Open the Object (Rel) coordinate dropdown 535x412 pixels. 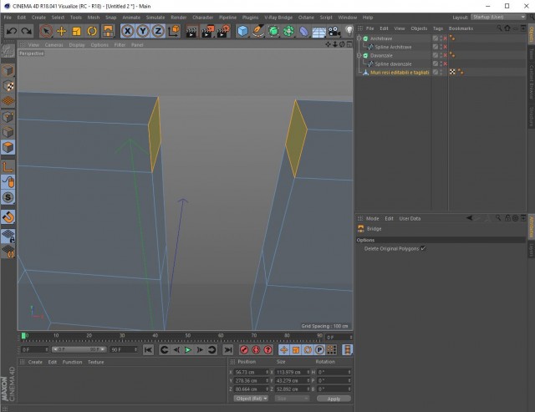point(251,399)
